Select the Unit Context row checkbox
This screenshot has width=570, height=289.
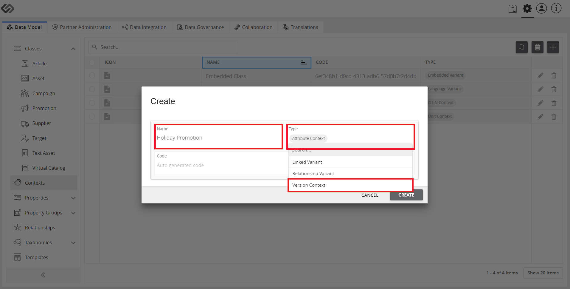coord(92,117)
